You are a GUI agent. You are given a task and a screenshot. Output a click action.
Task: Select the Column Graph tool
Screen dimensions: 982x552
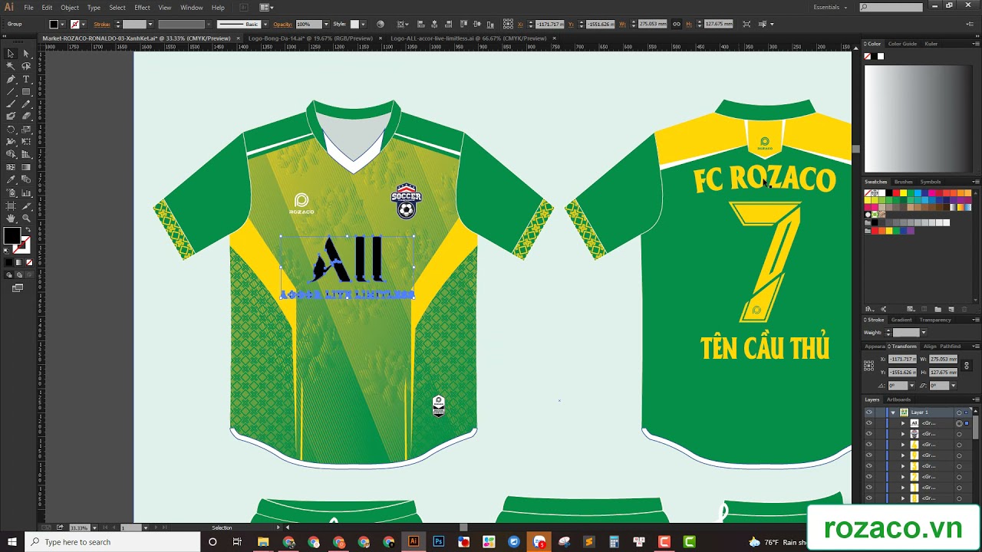tap(25, 192)
